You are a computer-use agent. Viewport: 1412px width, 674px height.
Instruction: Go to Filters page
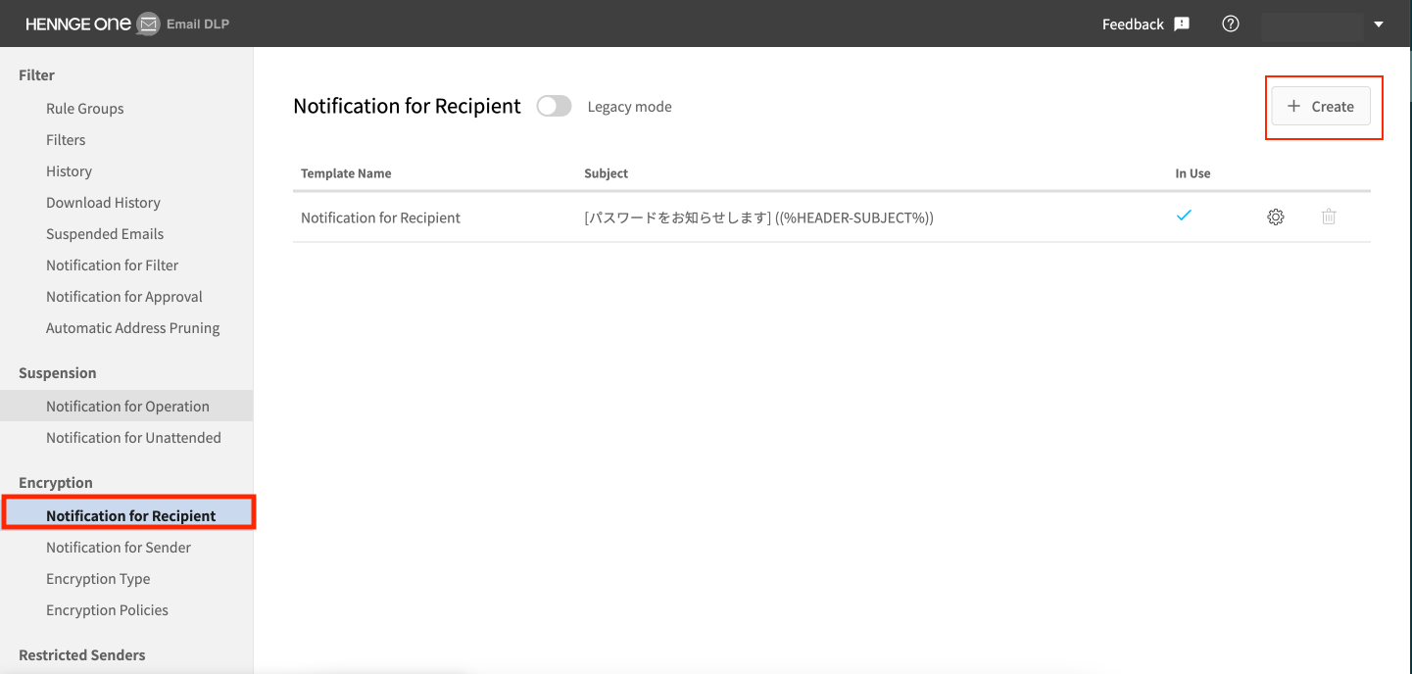click(x=66, y=140)
